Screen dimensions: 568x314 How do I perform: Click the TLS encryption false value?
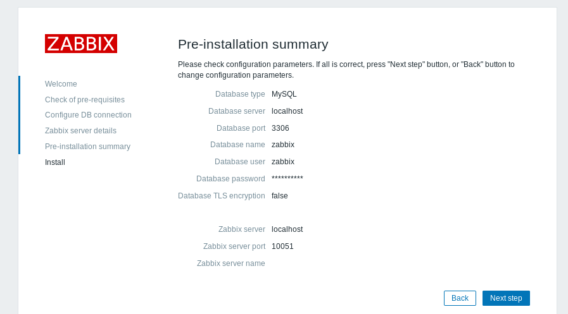pos(280,195)
